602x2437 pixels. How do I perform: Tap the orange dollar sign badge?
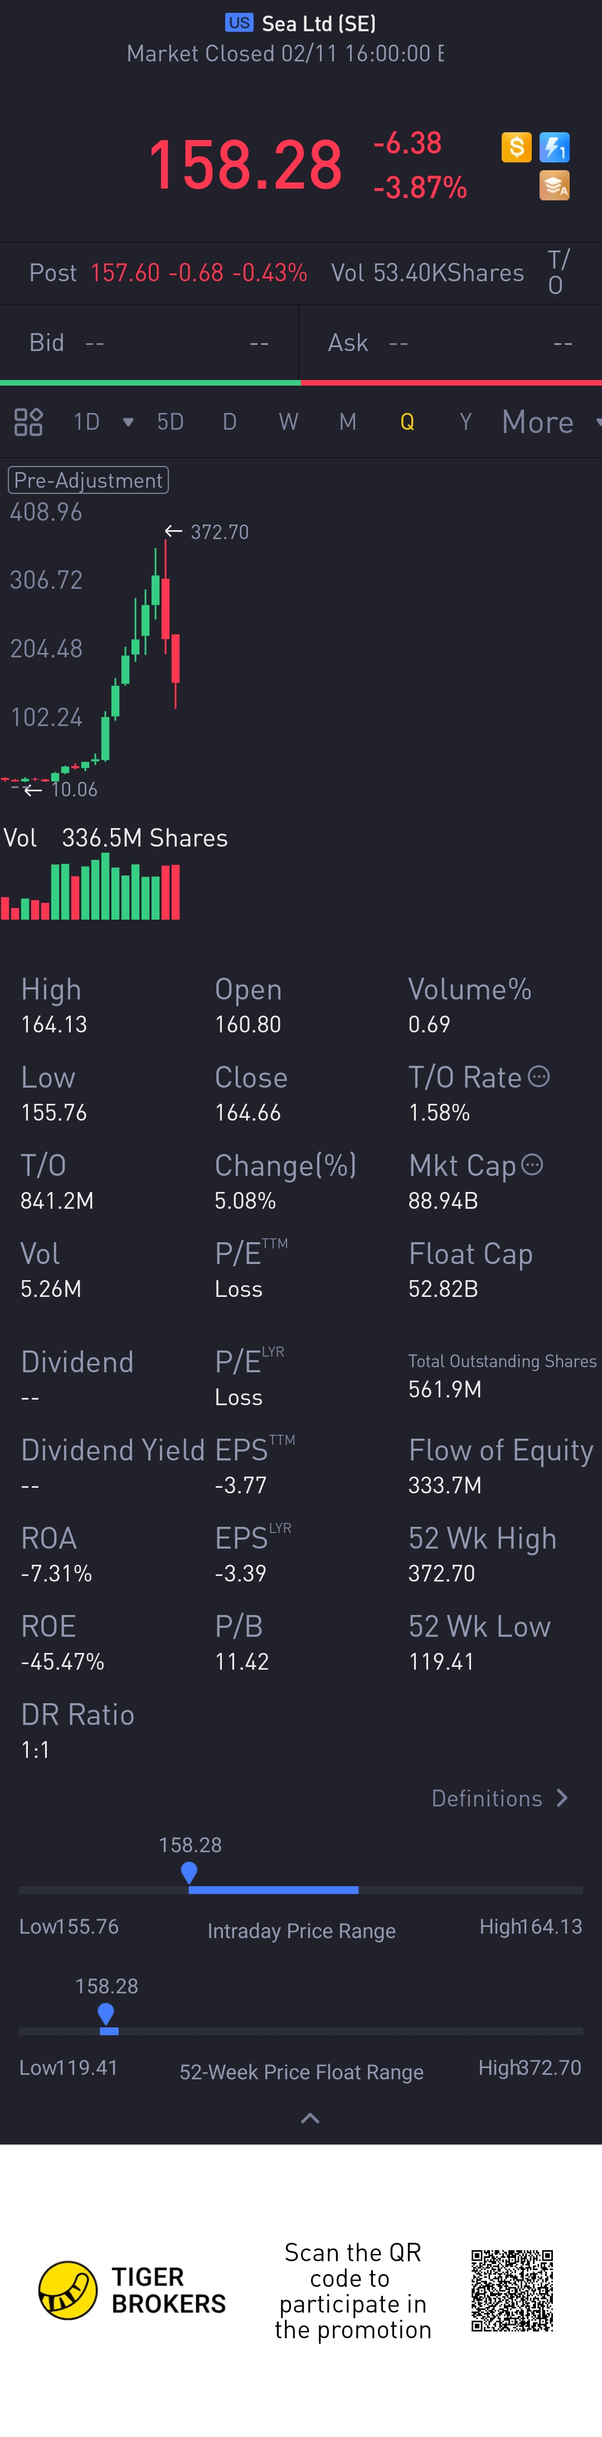point(516,147)
